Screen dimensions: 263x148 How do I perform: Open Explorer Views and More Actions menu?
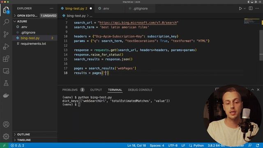coord(51,8)
